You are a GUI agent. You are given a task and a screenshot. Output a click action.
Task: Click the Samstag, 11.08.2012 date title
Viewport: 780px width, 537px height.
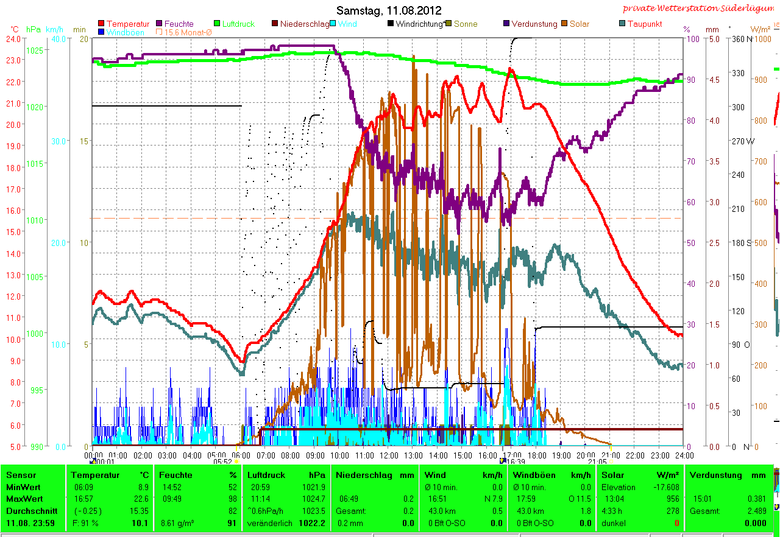click(389, 10)
